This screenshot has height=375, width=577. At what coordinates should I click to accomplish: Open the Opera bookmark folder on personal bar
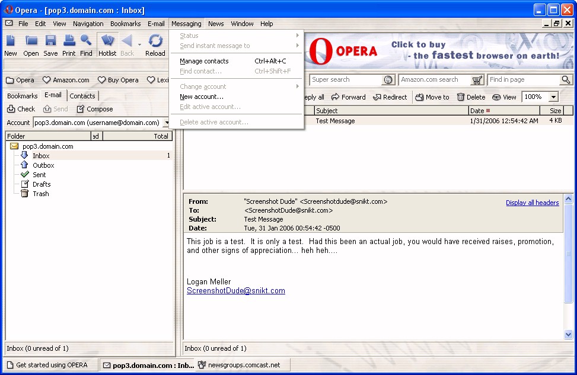tap(20, 80)
